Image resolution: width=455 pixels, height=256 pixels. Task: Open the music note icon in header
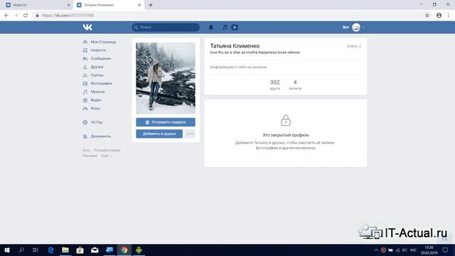click(x=225, y=27)
